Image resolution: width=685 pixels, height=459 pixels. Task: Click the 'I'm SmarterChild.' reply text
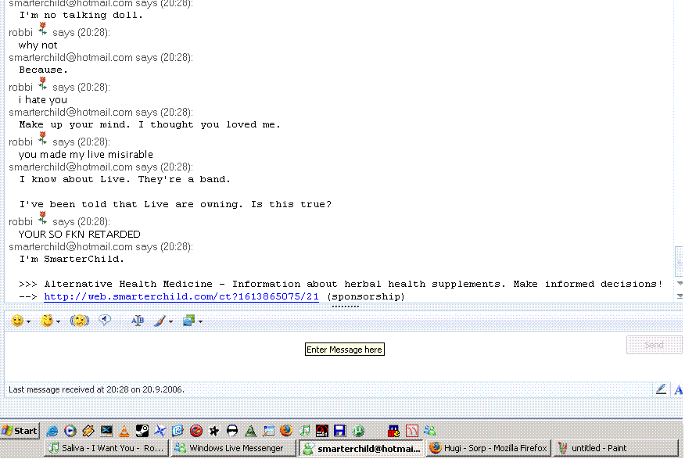tap(72, 259)
